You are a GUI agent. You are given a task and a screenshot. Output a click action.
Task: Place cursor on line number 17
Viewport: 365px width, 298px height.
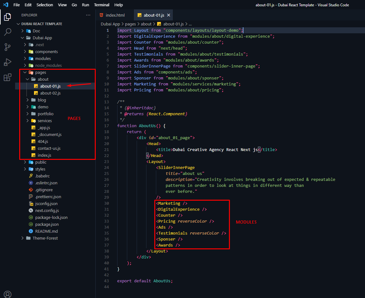(107, 126)
